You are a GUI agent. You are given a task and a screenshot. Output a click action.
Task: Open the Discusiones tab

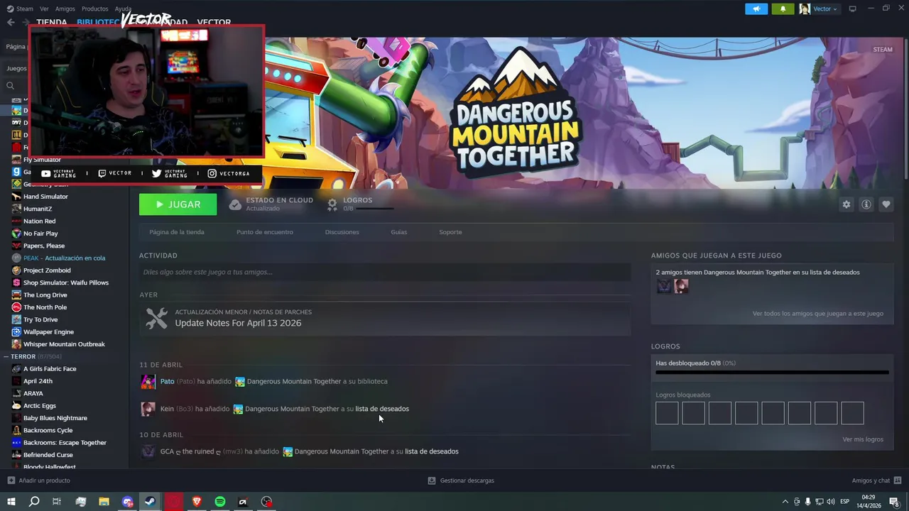(x=342, y=232)
